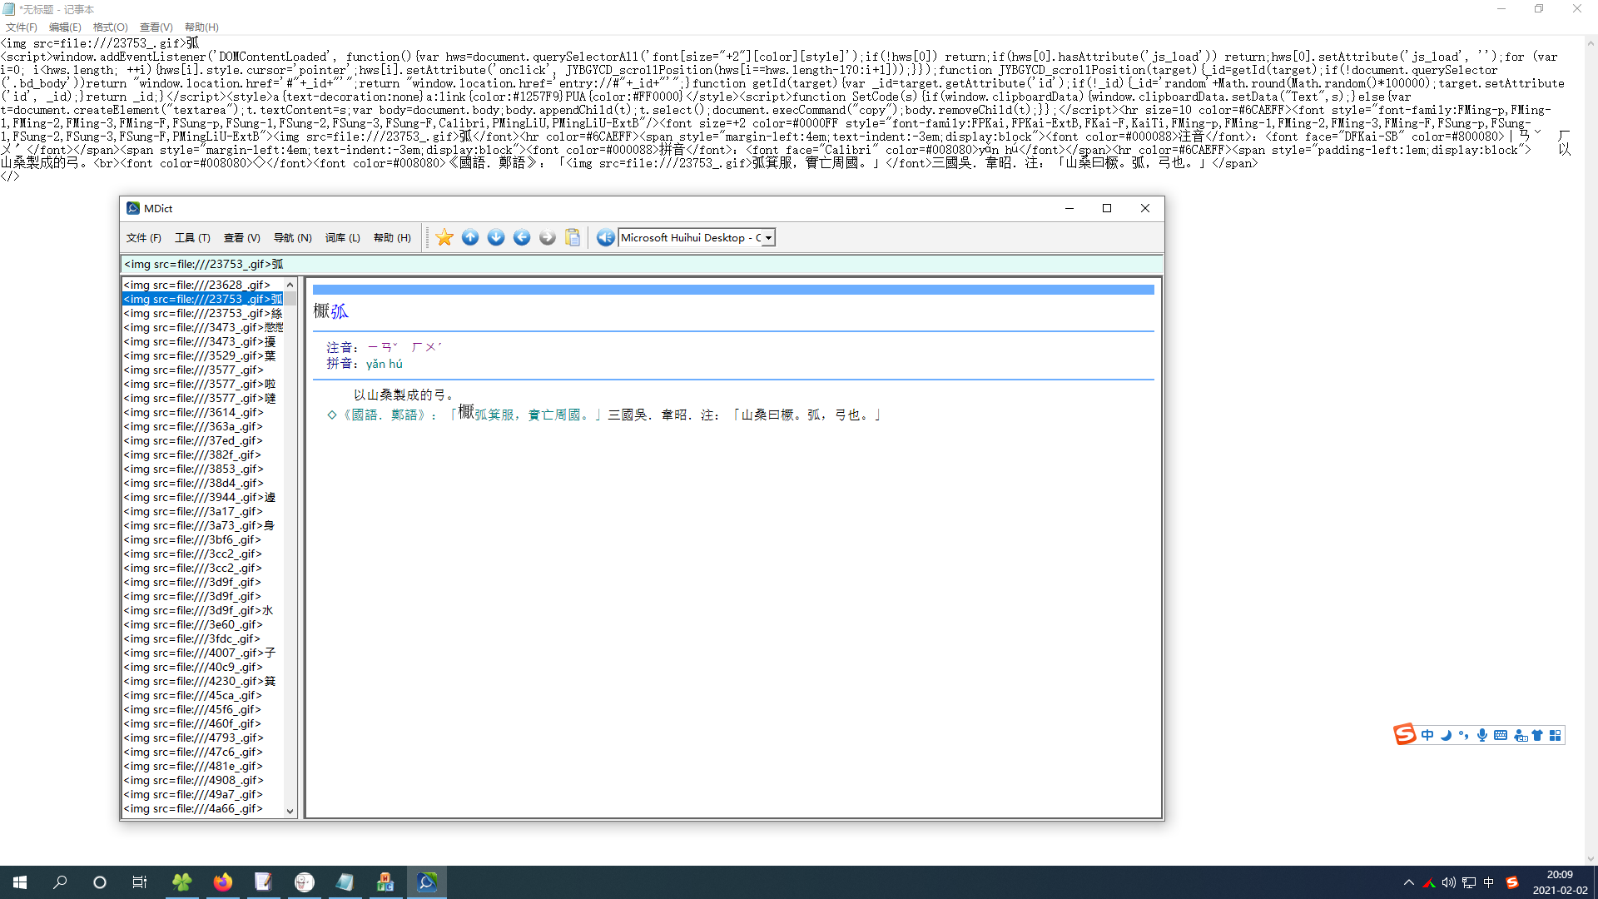Select entry 3529_.gif in word list

coord(203,356)
